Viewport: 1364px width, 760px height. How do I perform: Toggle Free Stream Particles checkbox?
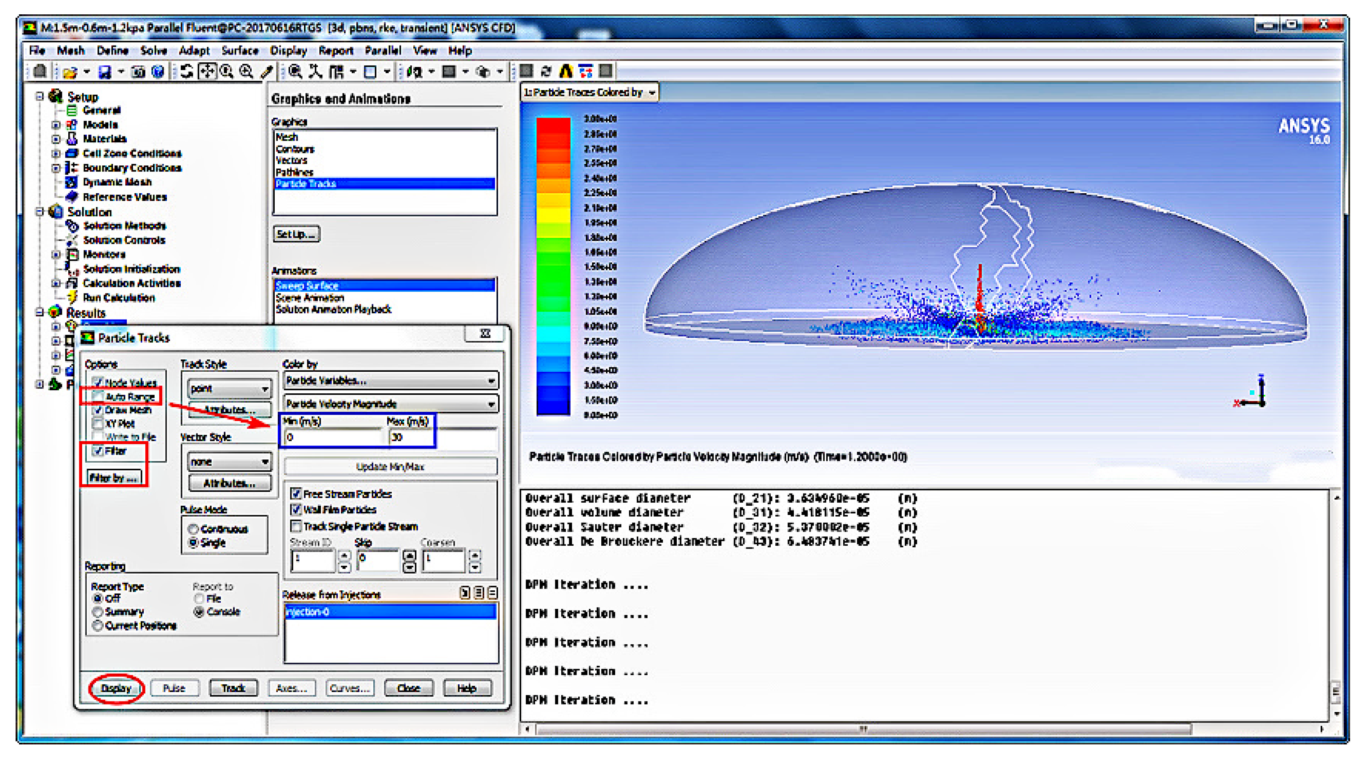(x=296, y=494)
